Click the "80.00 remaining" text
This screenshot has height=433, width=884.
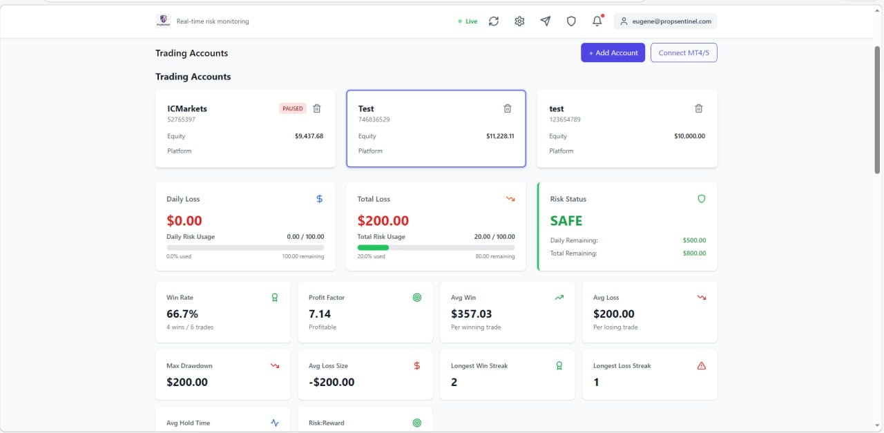point(494,256)
